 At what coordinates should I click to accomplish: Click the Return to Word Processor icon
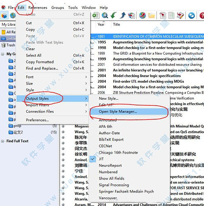180,15
